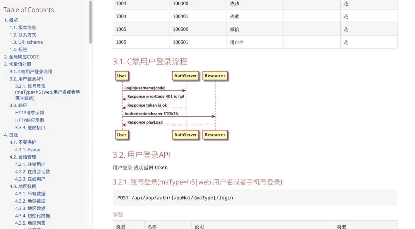The width and height of the screenshot is (415, 229).
Task: Jump to 3.1. C端用户登录流程
Action: pyautogui.click(x=31, y=71)
